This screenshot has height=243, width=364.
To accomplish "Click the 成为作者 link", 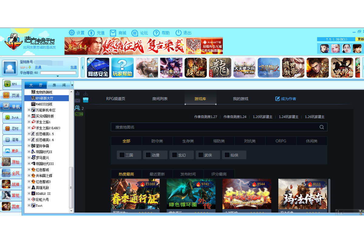I will click(286, 99).
